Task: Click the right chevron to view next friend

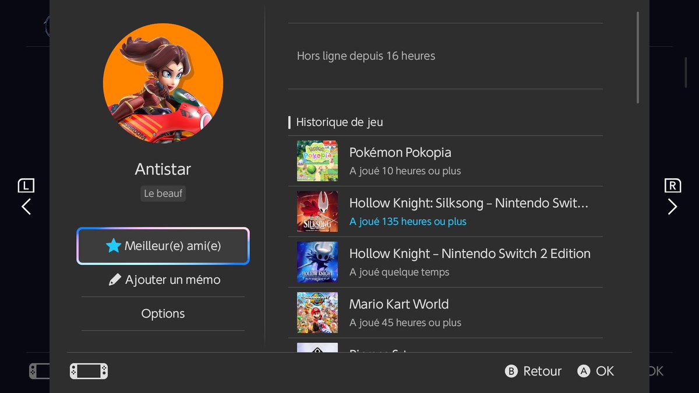Action: pos(672,207)
